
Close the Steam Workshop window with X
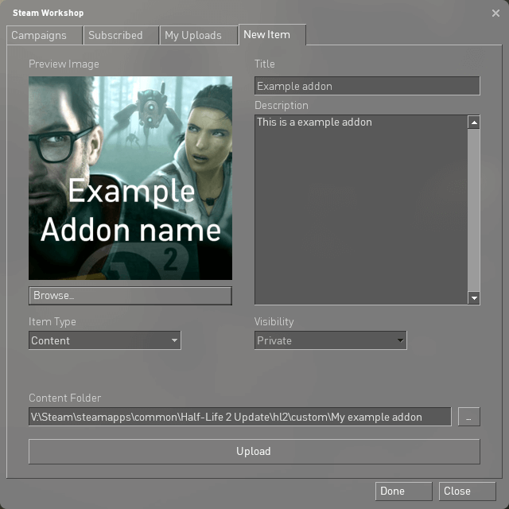[x=495, y=13]
